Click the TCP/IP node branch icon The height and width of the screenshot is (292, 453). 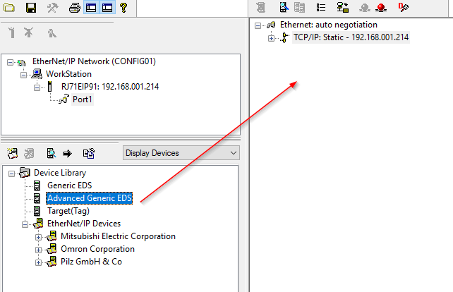point(285,37)
